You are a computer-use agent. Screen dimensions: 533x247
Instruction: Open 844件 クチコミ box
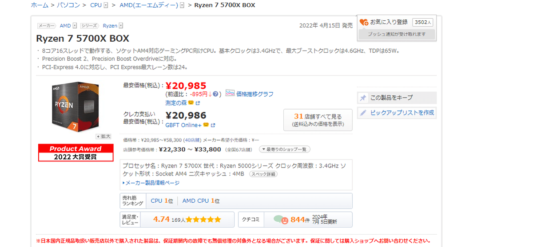(x=295, y=219)
